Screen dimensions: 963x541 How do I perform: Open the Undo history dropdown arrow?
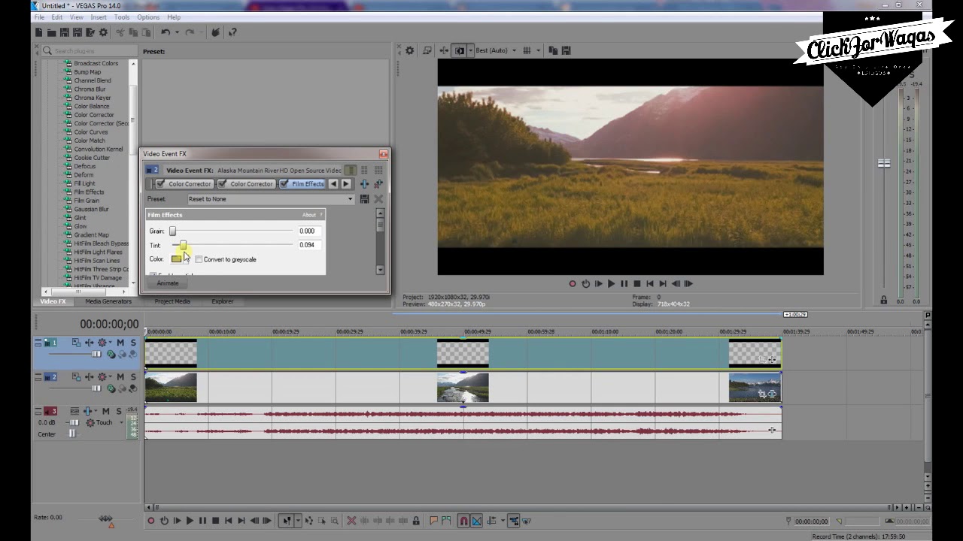click(177, 32)
